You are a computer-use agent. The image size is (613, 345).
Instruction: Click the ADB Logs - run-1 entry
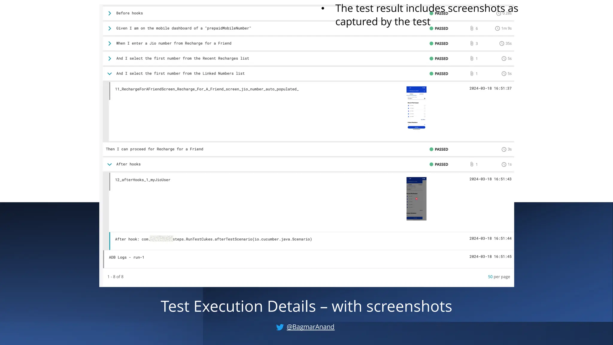pyautogui.click(x=127, y=258)
